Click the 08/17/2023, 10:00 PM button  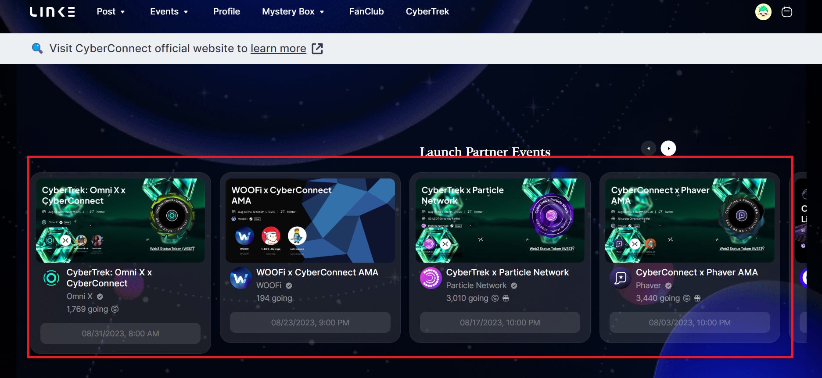[500, 322]
